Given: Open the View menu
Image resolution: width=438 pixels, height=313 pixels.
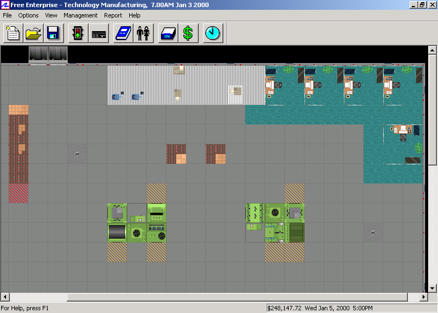Looking at the screenshot, I should point(51,15).
